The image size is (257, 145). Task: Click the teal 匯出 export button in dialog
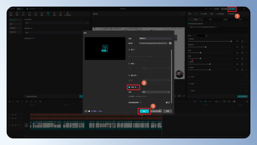(x=144, y=111)
